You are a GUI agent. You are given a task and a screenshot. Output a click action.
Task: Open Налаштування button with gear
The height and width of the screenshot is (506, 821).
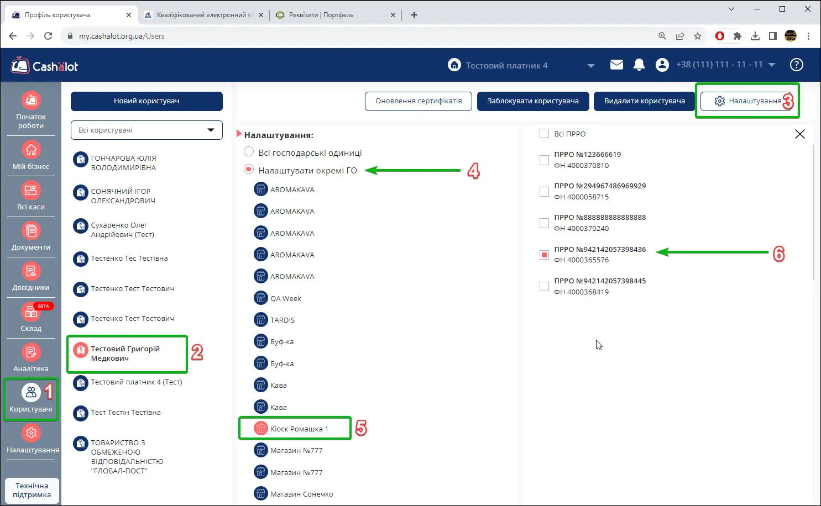[747, 101]
